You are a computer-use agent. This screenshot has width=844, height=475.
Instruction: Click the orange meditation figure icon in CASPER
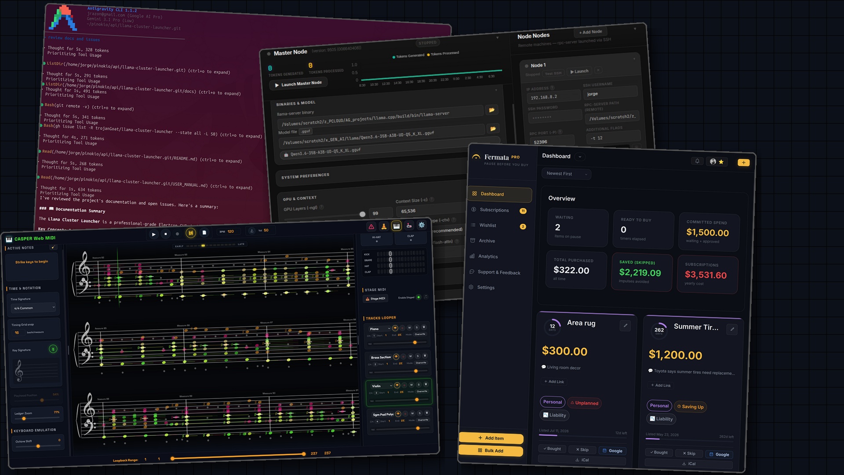tap(384, 226)
